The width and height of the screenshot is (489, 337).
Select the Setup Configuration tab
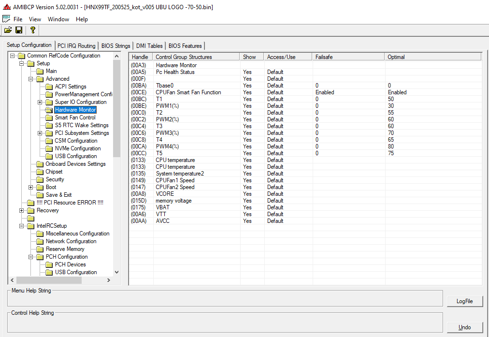[29, 45]
